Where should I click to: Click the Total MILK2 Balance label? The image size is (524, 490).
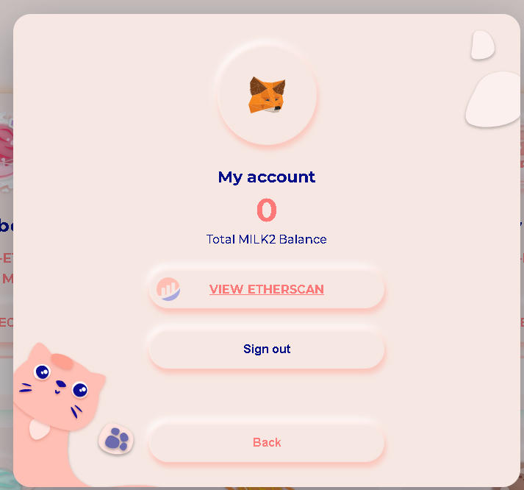(x=266, y=239)
